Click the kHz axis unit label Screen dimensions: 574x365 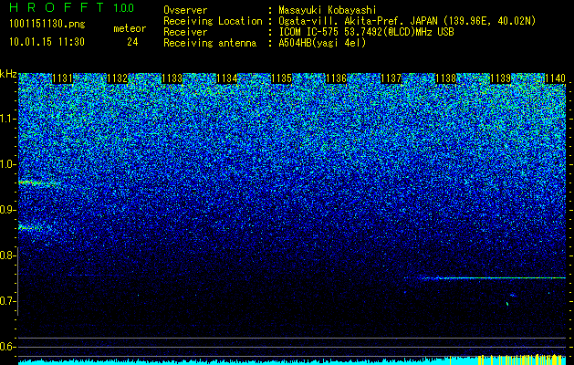(8, 74)
